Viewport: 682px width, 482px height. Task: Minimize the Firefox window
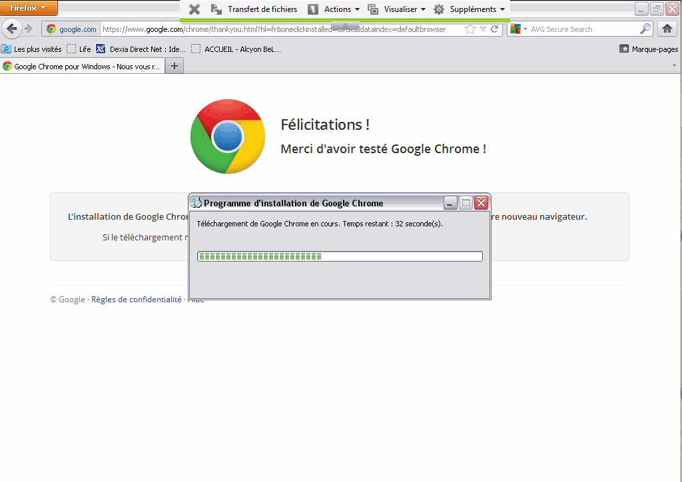tap(641, 9)
